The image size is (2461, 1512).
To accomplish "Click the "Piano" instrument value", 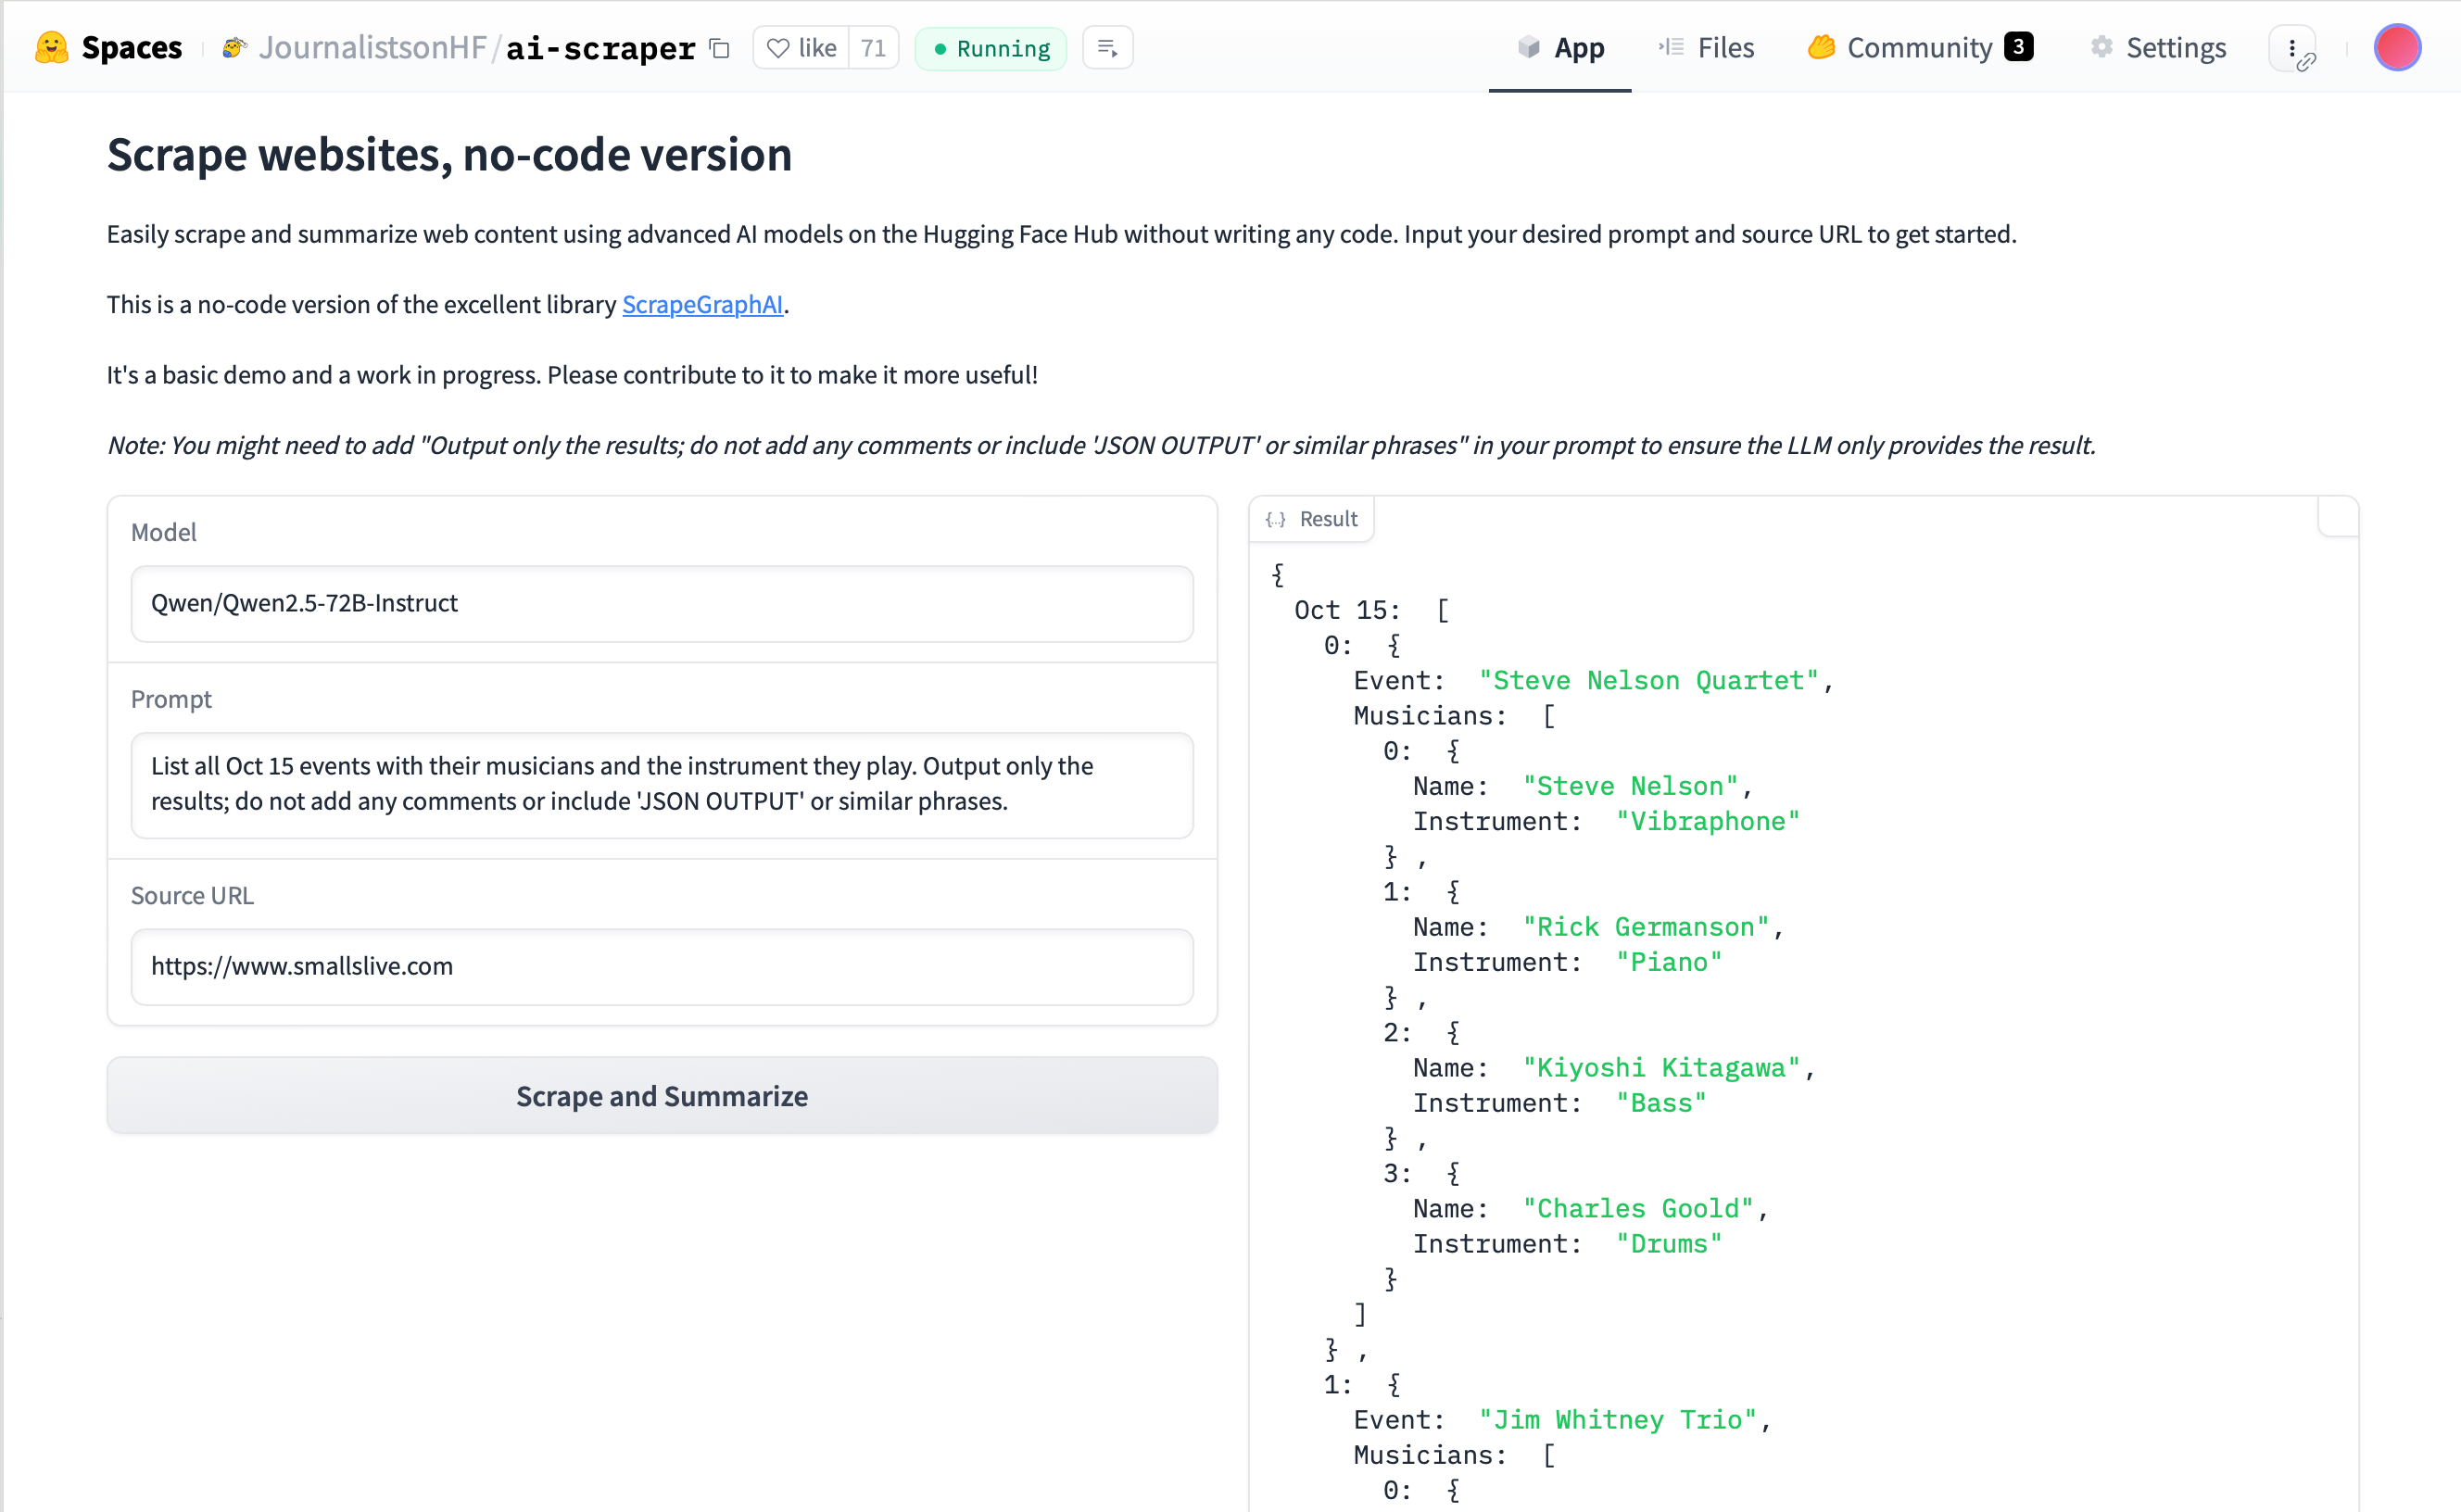I will tap(1669, 963).
